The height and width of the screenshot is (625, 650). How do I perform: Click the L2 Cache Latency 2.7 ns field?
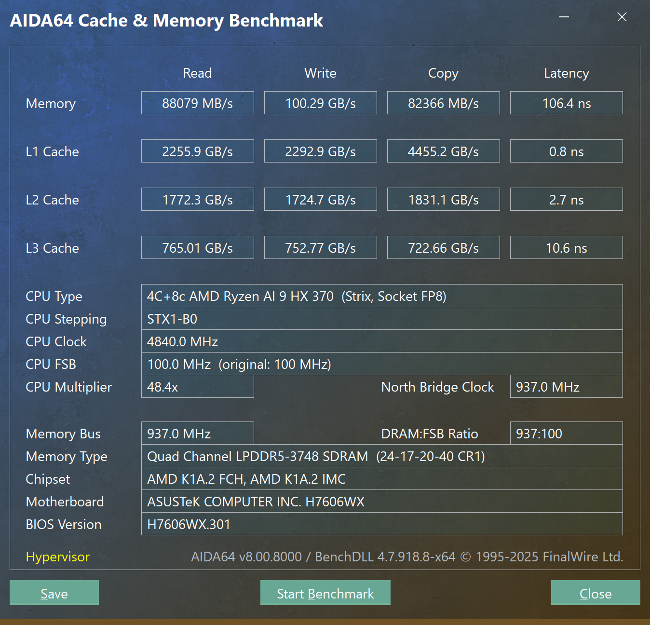(567, 199)
